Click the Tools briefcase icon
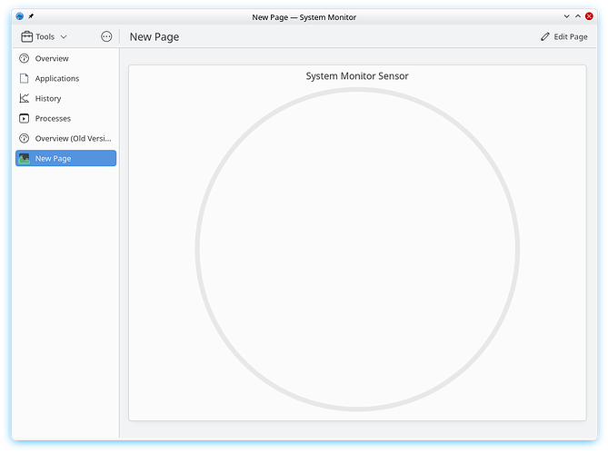 27,37
